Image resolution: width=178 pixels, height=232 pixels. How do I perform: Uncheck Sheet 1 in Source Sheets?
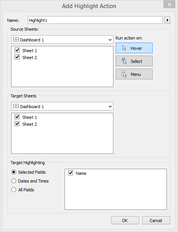[17, 50]
